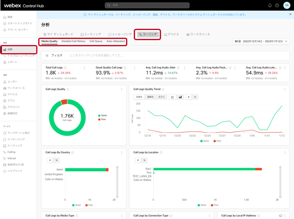Switch trend chart to line view
294x219 pixels.
(x=172, y=97)
